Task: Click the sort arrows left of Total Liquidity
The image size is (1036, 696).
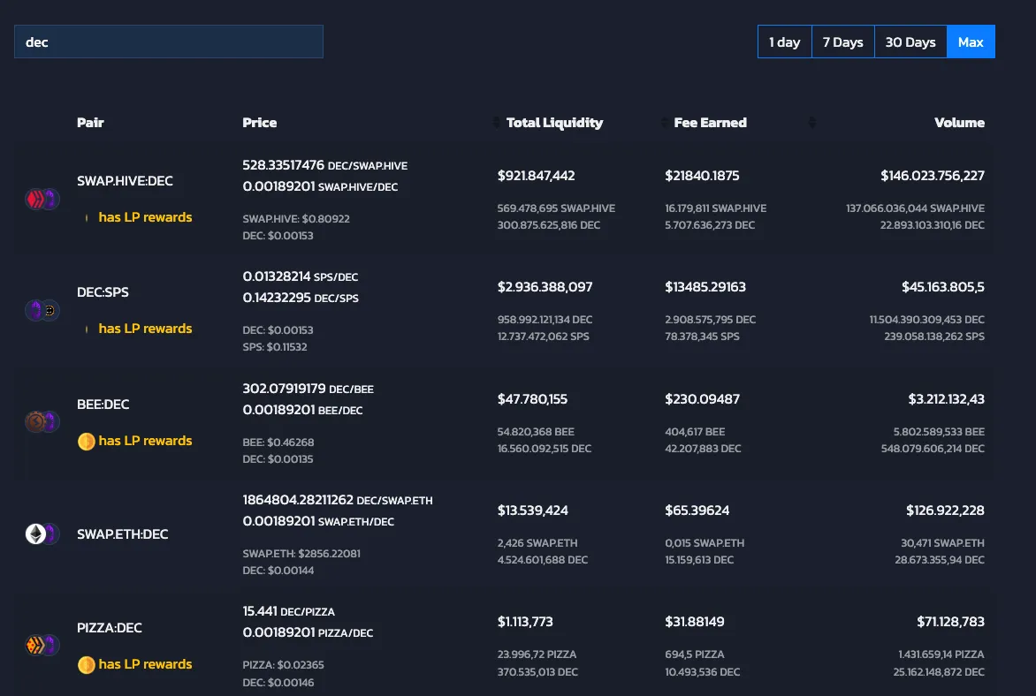Action: 496,122
